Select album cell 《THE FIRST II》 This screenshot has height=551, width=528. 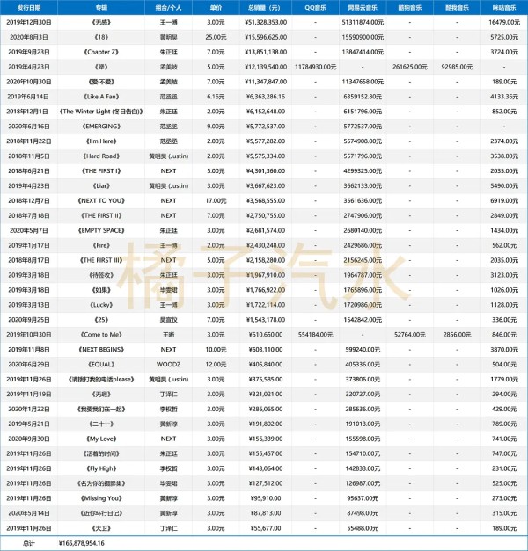tap(101, 215)
